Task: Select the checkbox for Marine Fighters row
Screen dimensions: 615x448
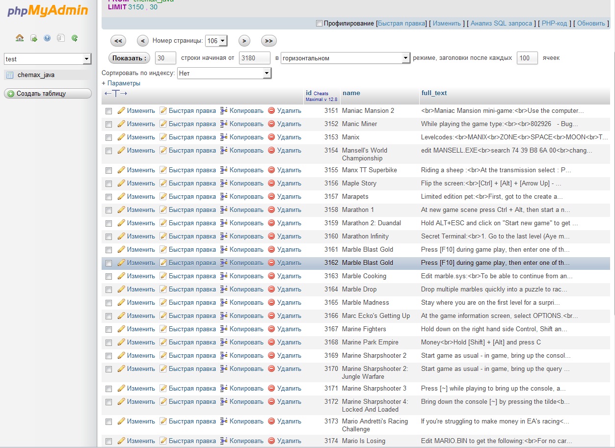Action: point(108,330)
